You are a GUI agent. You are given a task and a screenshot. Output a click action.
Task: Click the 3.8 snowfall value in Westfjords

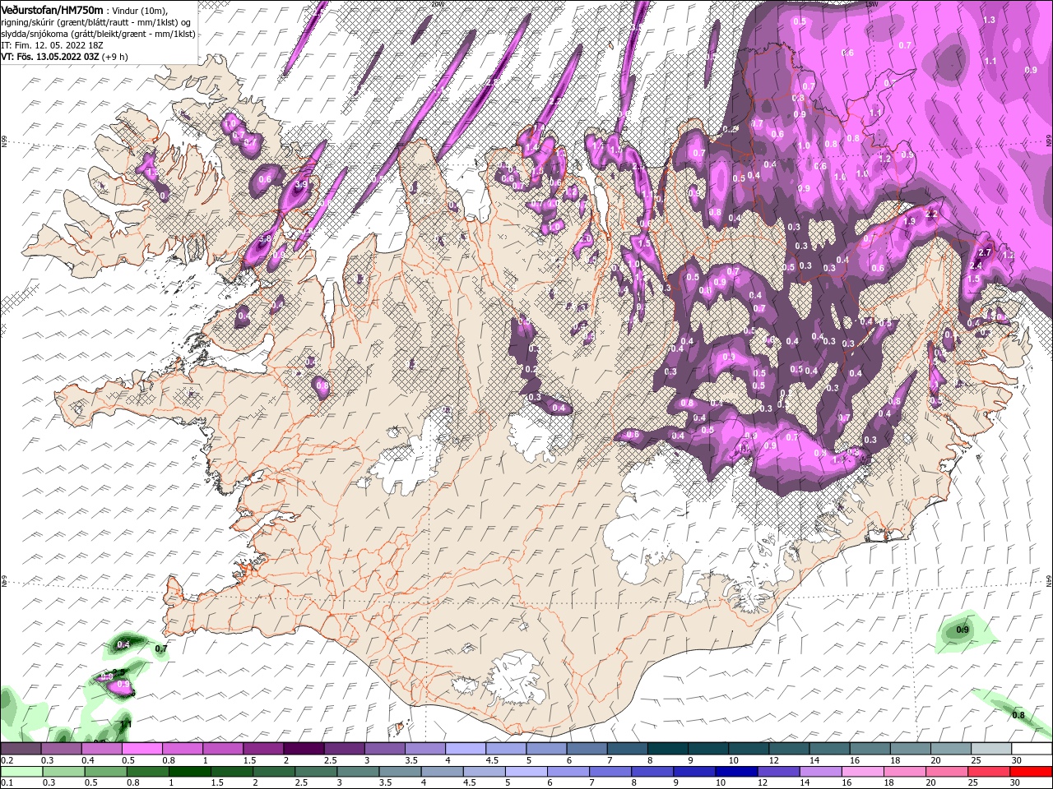click(265, 240)
